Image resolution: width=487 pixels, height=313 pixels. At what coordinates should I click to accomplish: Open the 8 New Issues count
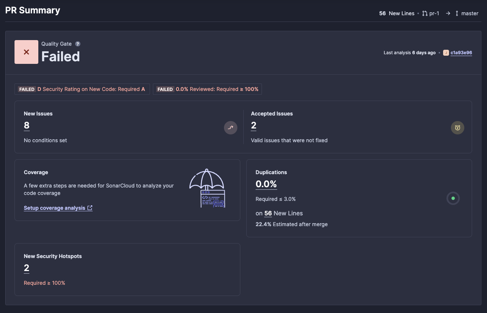[27, 125]
